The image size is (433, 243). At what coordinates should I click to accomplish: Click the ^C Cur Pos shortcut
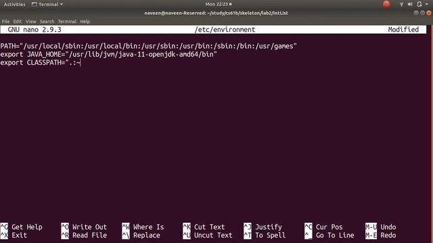(323, 227)
